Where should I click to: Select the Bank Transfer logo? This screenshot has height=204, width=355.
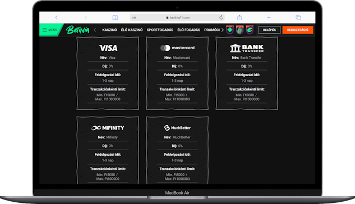(x=247, y=48)
